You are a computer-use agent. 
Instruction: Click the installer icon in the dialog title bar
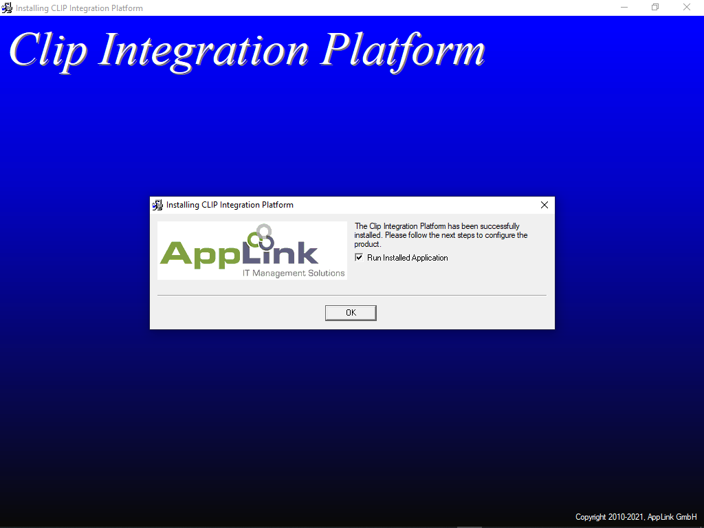tap(157, 205)
